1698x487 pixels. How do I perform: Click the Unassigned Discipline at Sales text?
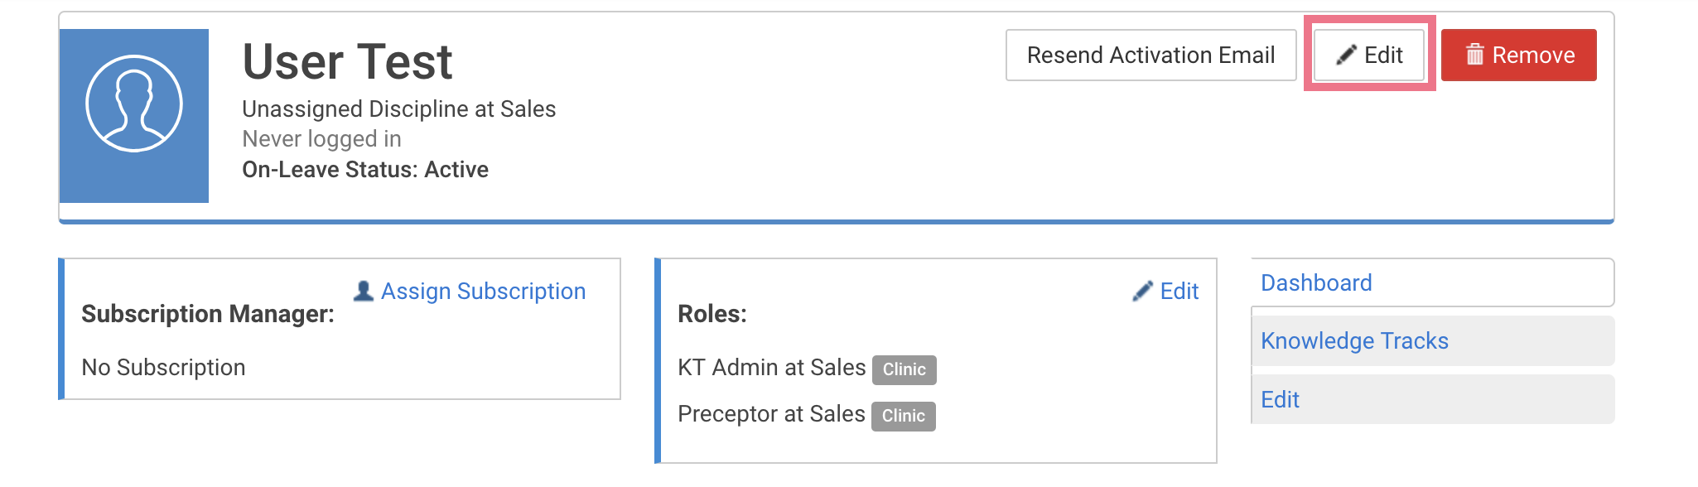398,109
